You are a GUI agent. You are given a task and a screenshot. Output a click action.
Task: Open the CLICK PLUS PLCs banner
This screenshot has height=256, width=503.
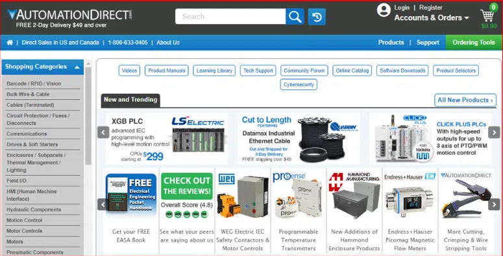tap(430, 139)
